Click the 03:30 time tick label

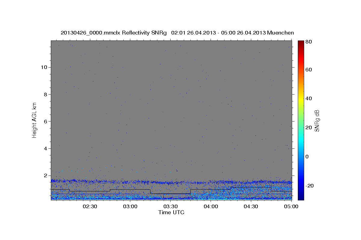click(171, 206)
